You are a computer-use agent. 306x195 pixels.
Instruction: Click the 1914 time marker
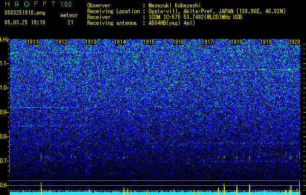coord(120,42)
